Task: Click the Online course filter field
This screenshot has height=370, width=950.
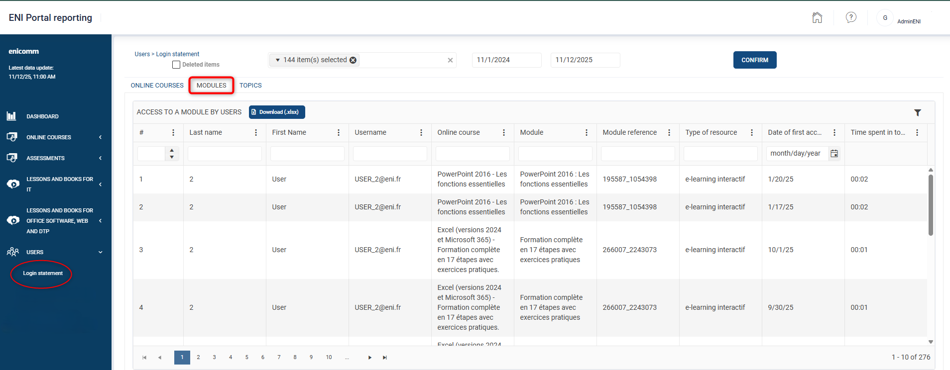Action: click(x=473, y=154)
